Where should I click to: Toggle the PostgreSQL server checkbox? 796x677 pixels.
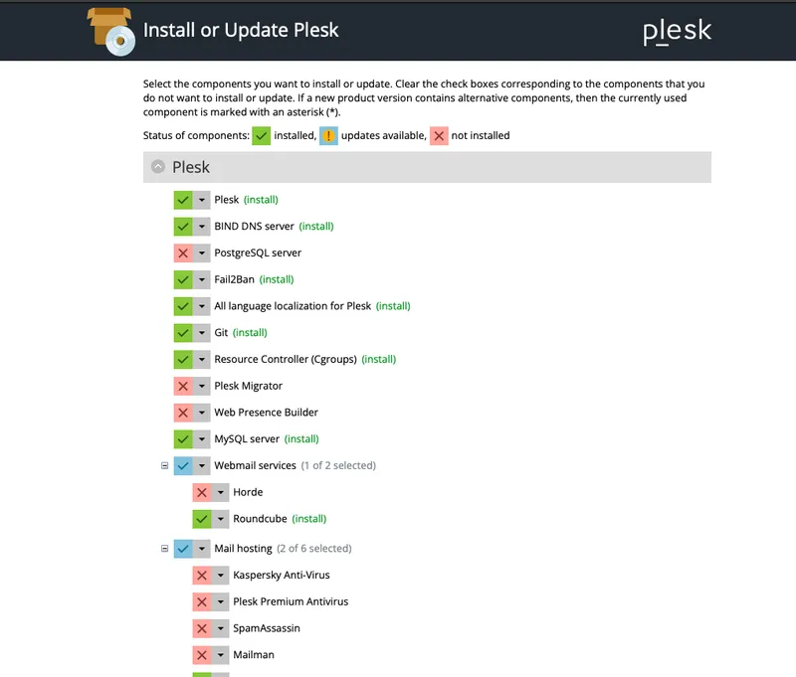pyautogui.click(x=183, y=253)
